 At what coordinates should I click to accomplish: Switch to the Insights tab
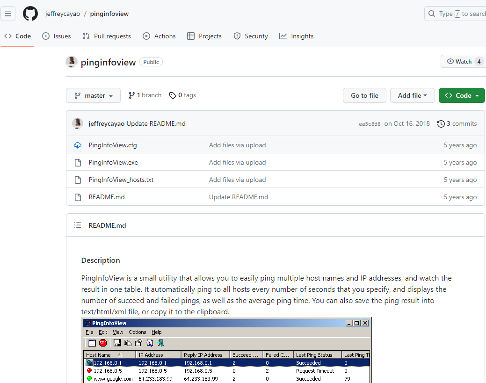296,36
